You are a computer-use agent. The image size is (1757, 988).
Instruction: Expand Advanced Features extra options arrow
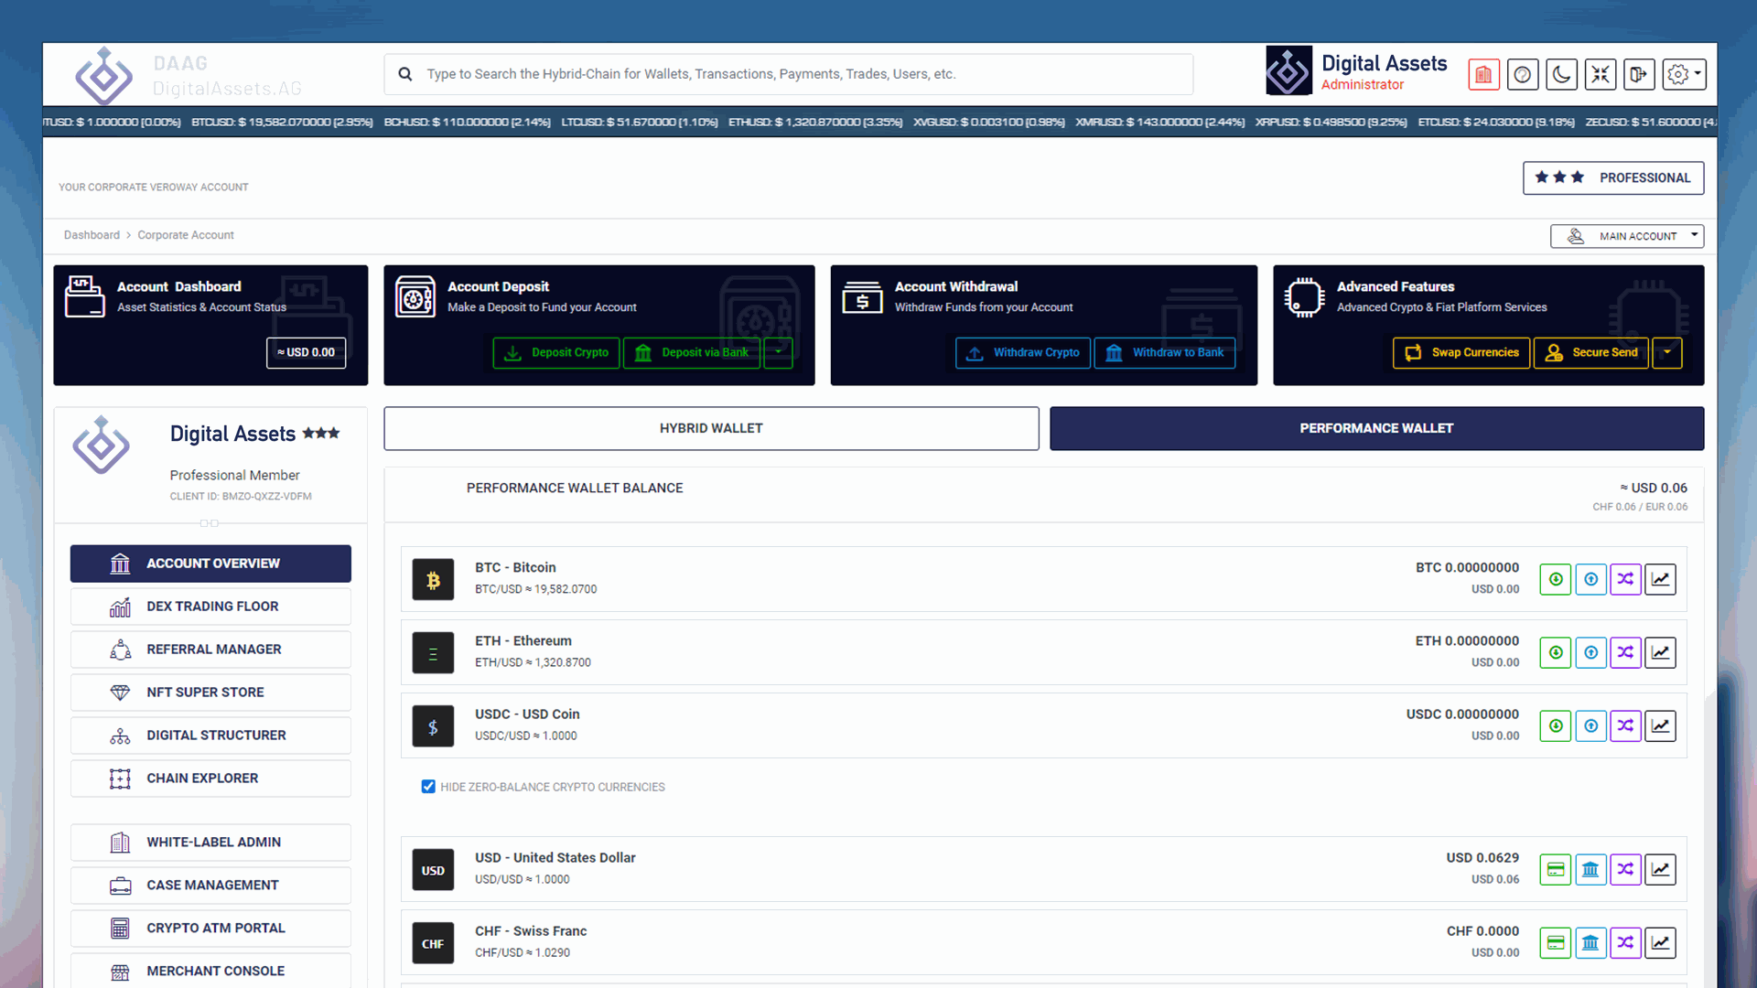1667,352
